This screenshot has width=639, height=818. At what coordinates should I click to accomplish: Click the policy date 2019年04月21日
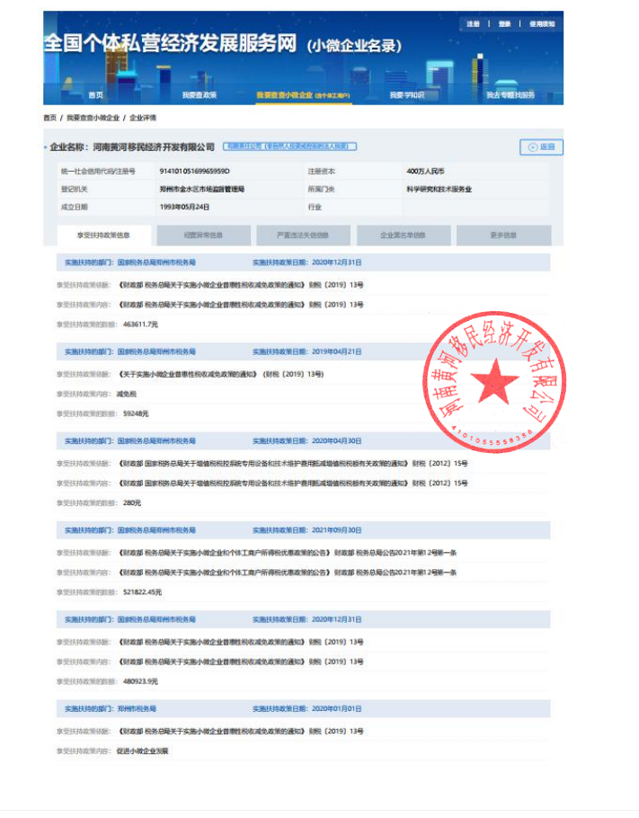pos(336,351)
